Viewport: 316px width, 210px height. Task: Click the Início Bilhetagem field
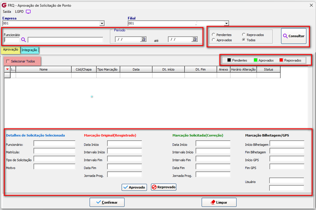(x=287, y=143)
